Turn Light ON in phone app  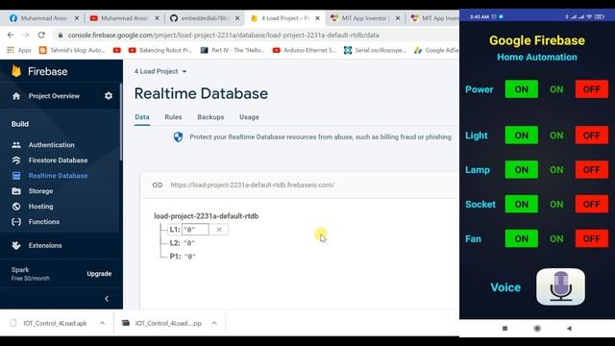pos(521,136)
